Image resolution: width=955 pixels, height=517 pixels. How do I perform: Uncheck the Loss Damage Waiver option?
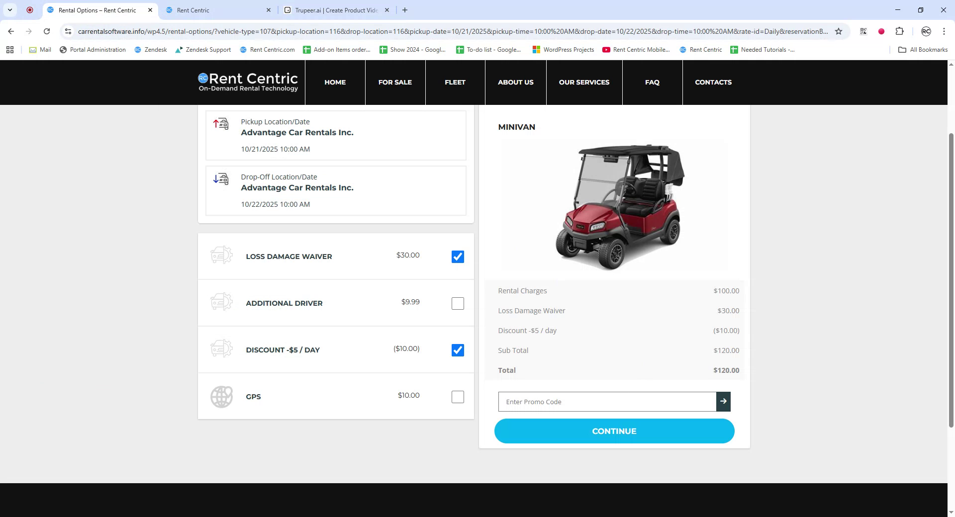click(x=457, y=257)
